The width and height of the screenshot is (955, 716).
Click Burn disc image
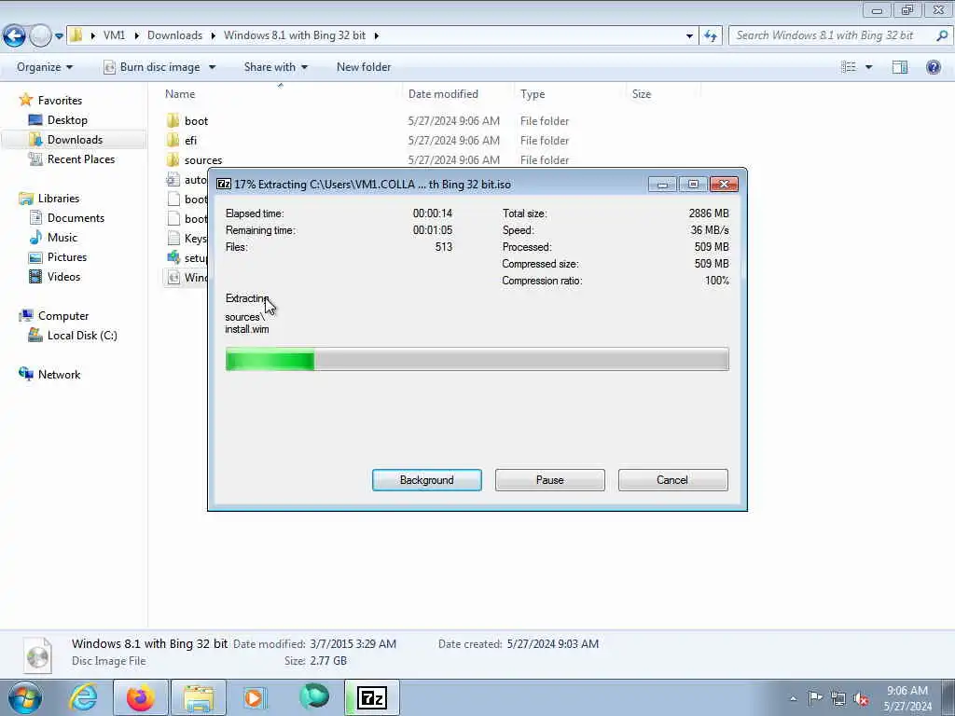pos(152,67)
